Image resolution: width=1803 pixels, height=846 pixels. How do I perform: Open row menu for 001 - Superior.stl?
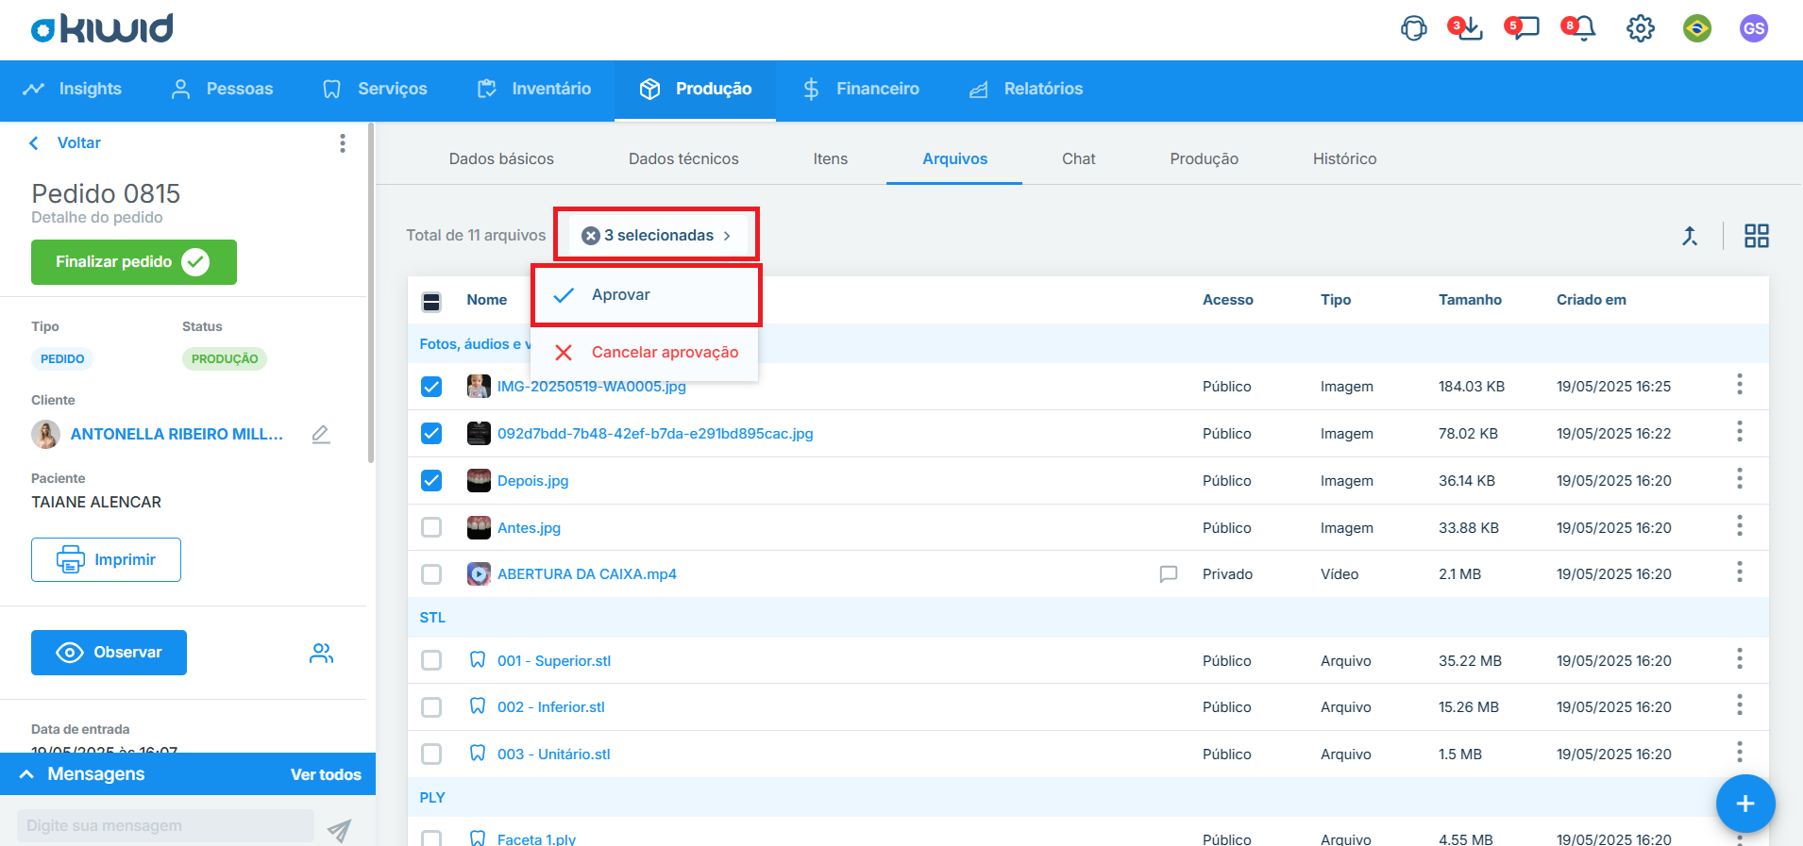pyautogui.click(x=1739, y=659)
